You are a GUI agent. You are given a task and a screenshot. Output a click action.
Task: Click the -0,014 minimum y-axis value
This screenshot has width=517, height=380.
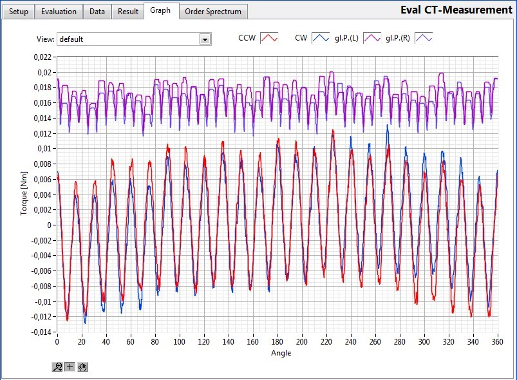pyautogui.click(x=39, y=332)
